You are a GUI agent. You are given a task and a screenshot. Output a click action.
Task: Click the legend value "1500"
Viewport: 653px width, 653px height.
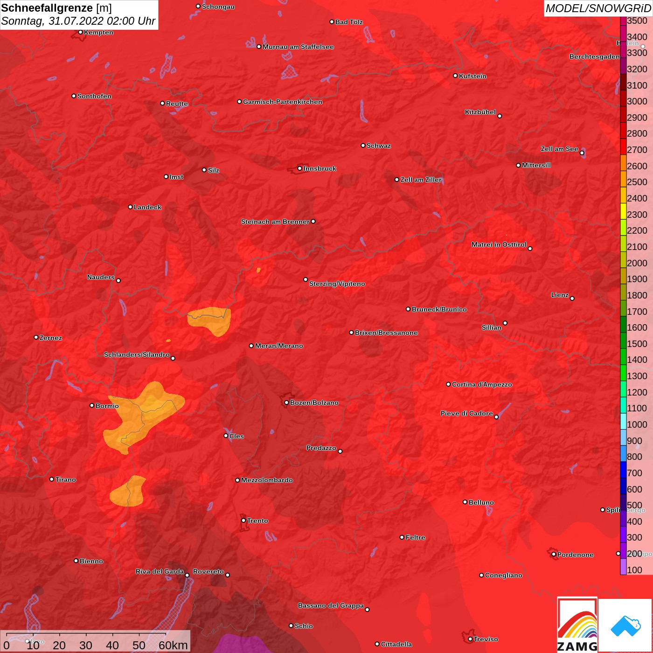[x=637, y=344]
